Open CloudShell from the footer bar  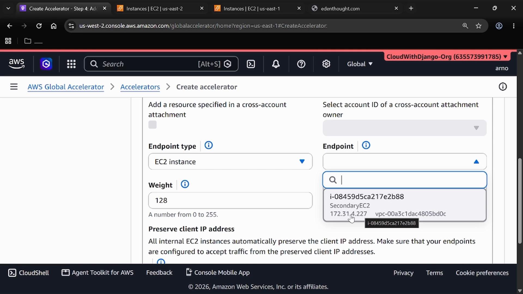coord(29,273)
